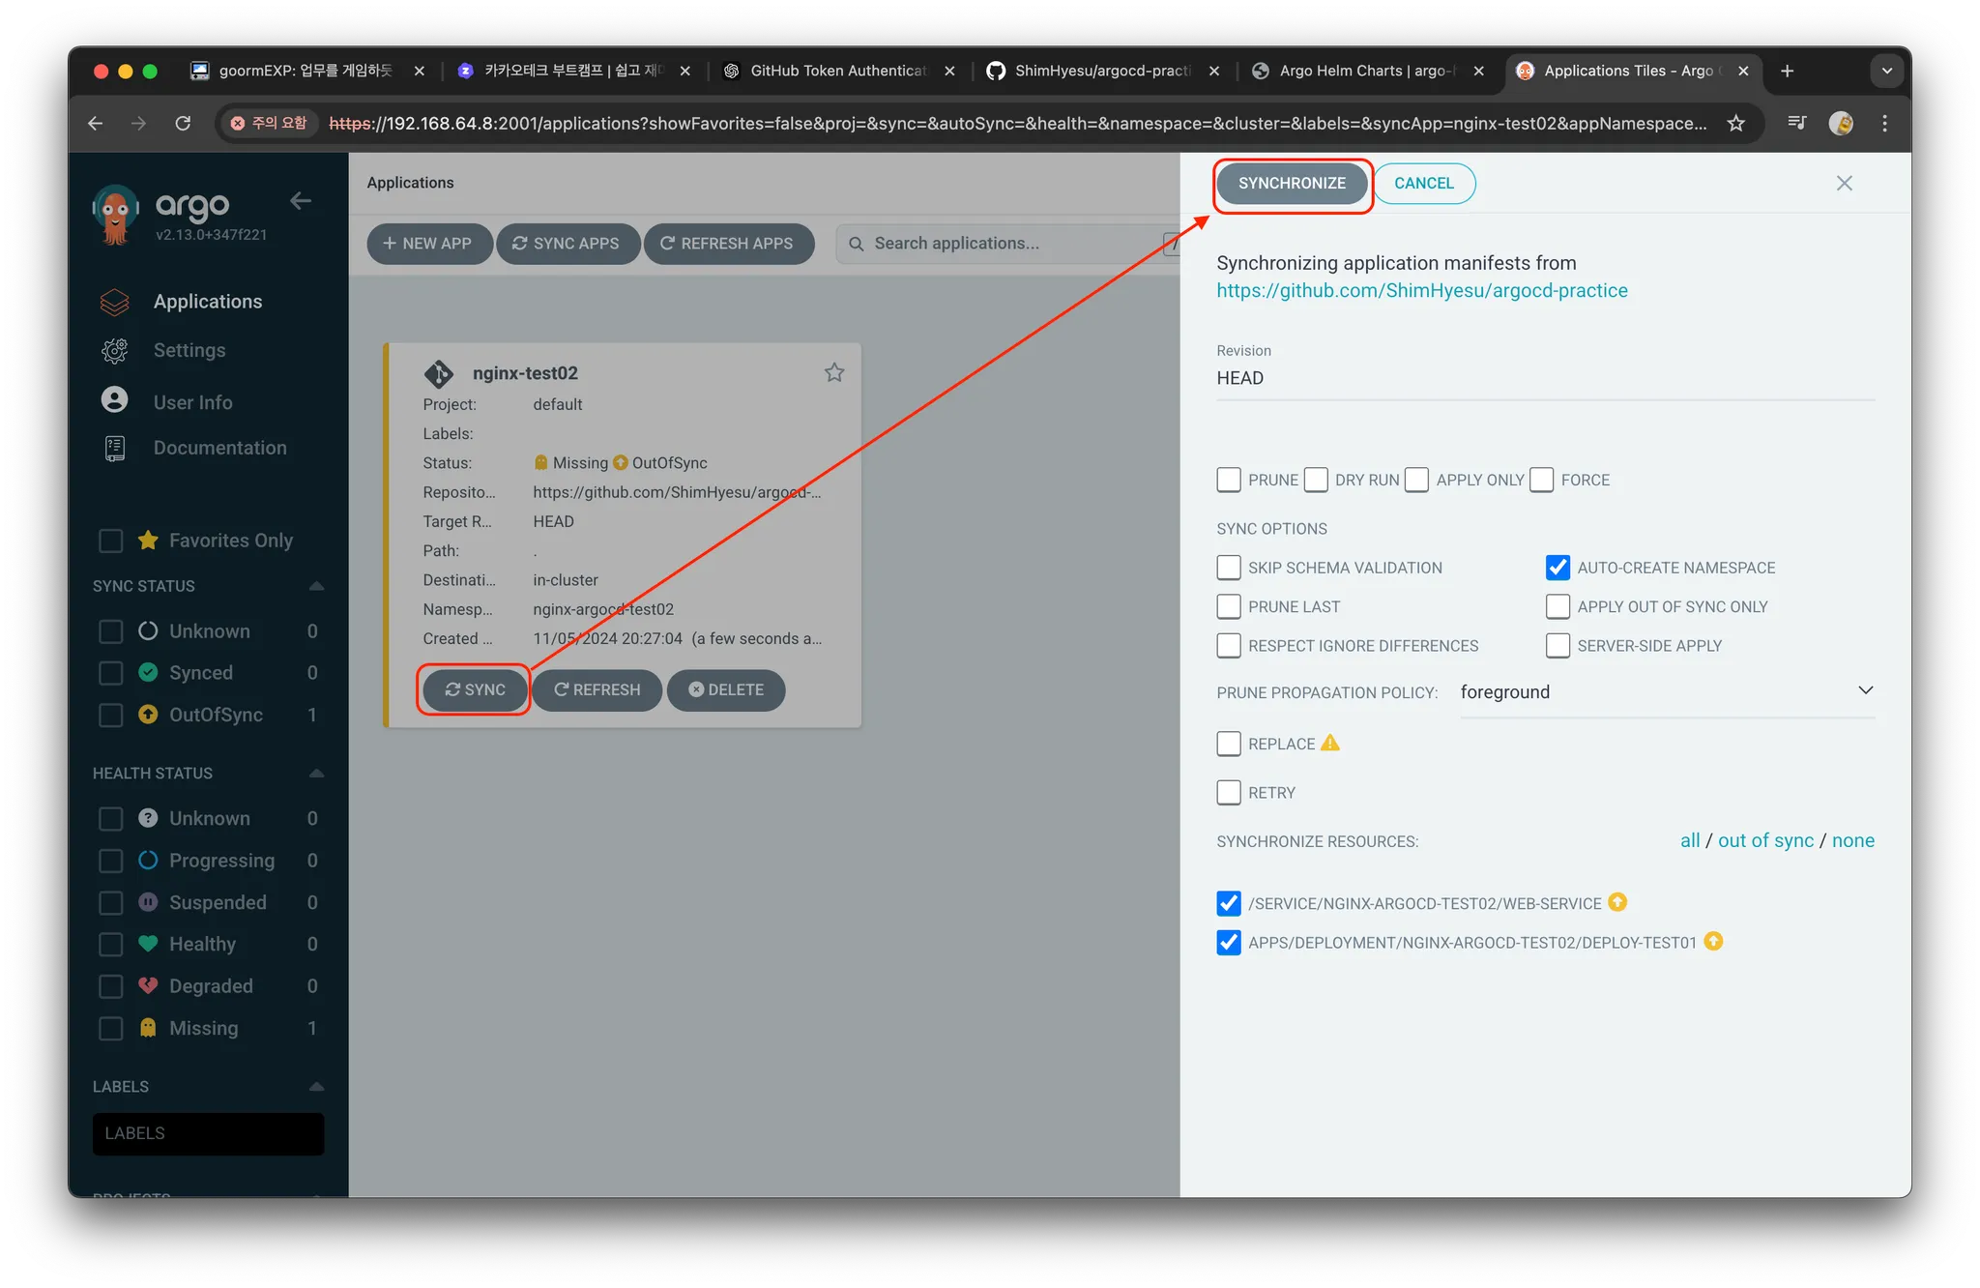Click the favorite star on nginx-test02 tile
Screen dimensions: 1980x1288
(x=833, y=372)
